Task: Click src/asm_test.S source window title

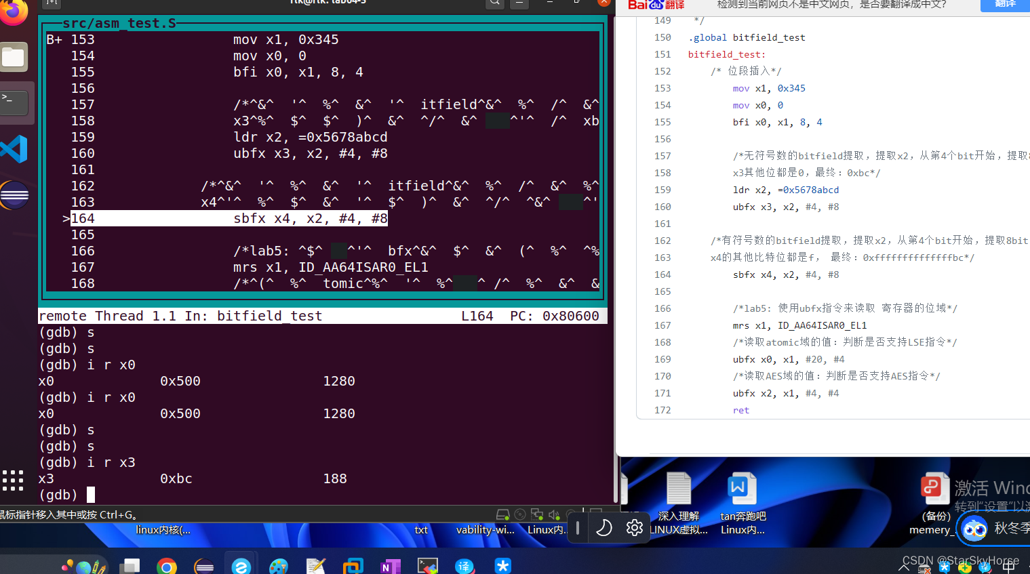Action: tap(119, 23)
